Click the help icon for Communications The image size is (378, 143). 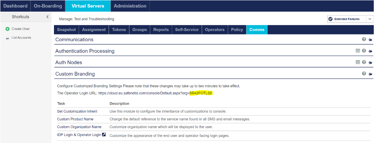click(x=364, y=40)
